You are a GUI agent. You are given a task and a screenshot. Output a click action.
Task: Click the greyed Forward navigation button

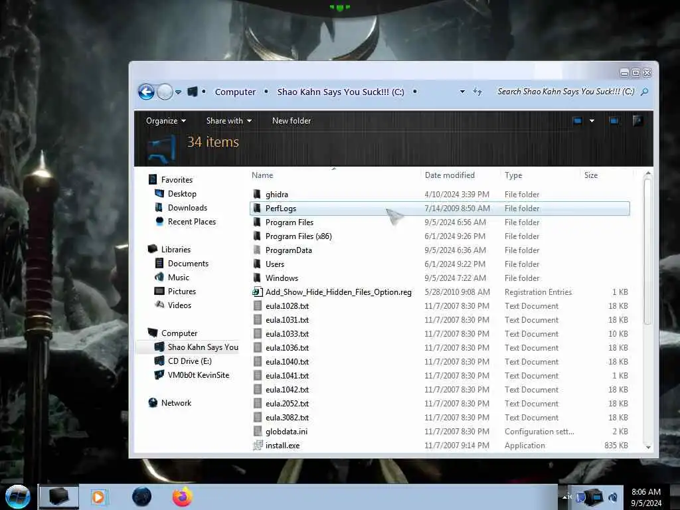tap(165, 92)
